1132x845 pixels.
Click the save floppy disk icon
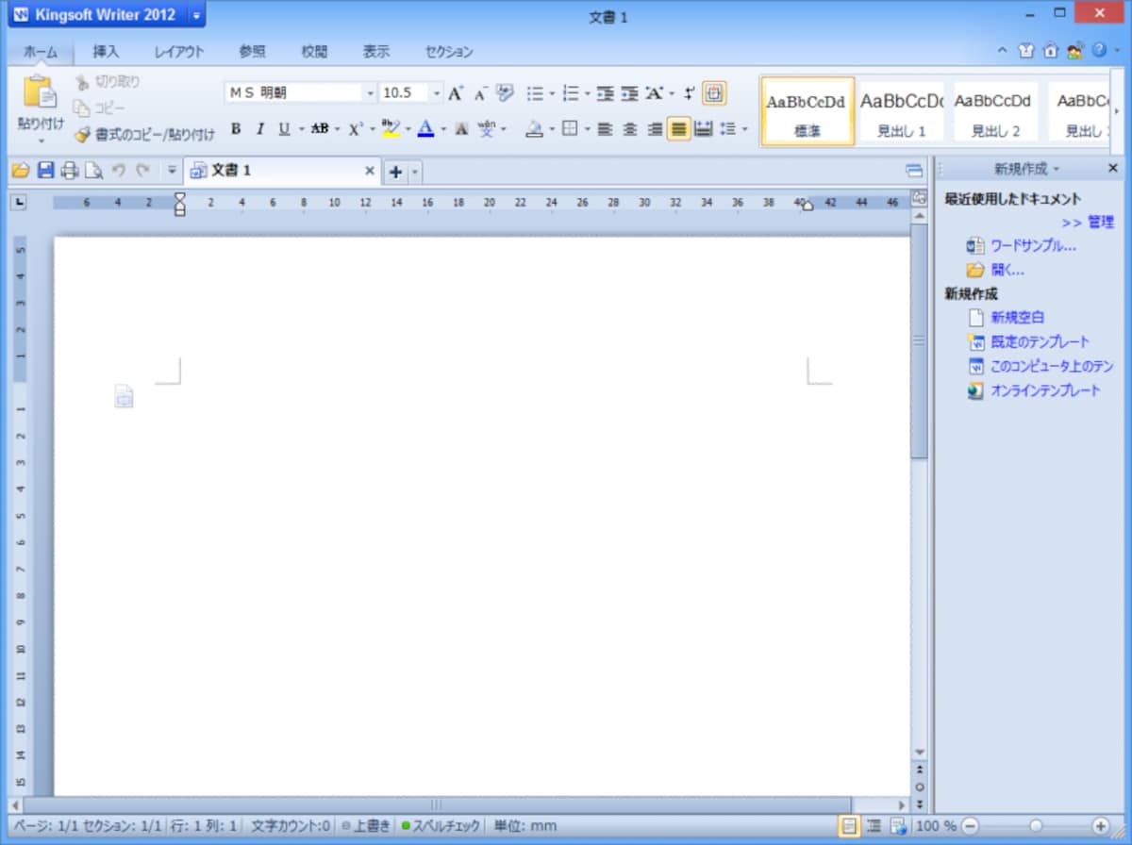pos(45,171)
